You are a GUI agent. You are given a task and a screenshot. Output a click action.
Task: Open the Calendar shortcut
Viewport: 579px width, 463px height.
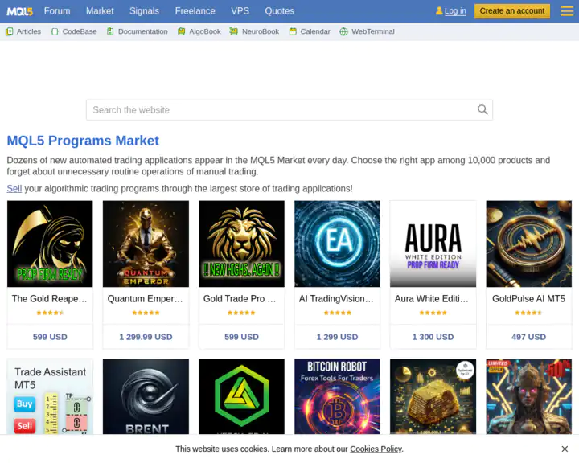309,31
